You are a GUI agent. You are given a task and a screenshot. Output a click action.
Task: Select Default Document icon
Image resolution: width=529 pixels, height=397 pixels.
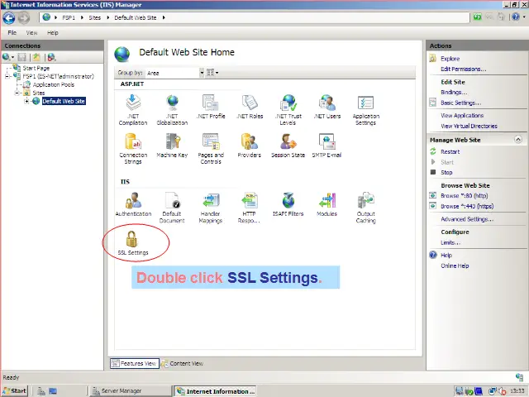(x=172, y=208)
